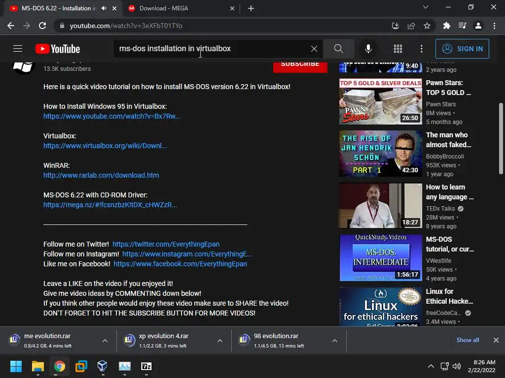Close the Download - MEGA tab

pos(232,8)
